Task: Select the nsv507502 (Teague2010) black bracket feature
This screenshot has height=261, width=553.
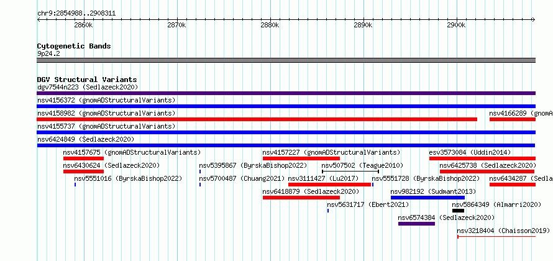Action: click(x=350, y=172)
